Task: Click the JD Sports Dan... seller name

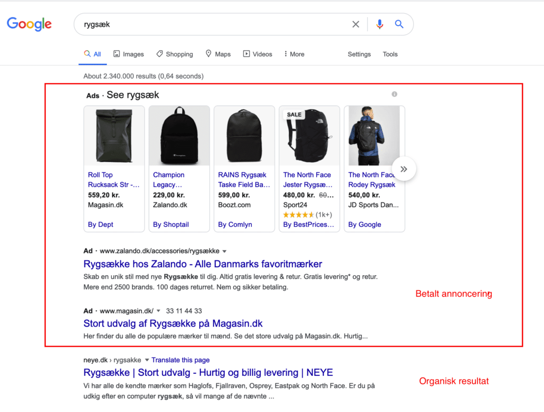Action: (373, 205)
